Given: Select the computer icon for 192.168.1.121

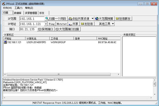Looking at the screenshot, I should (x=5, y=42).
